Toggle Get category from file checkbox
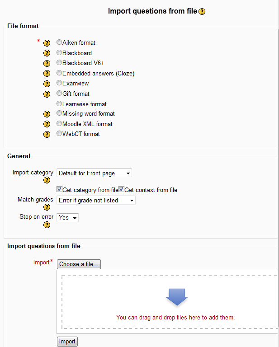The height and width of the screenshot is (347, 279). click(x=59, y=190)
